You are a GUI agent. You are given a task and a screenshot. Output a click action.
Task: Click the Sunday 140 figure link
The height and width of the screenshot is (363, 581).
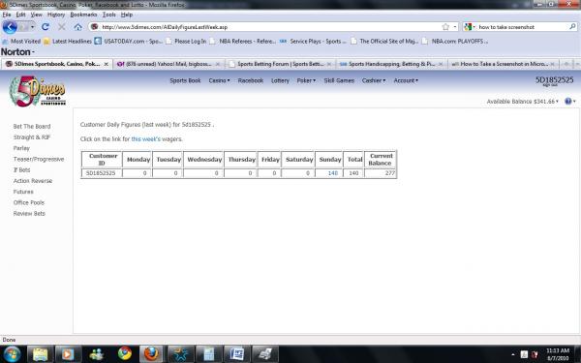tap(333, 173)
